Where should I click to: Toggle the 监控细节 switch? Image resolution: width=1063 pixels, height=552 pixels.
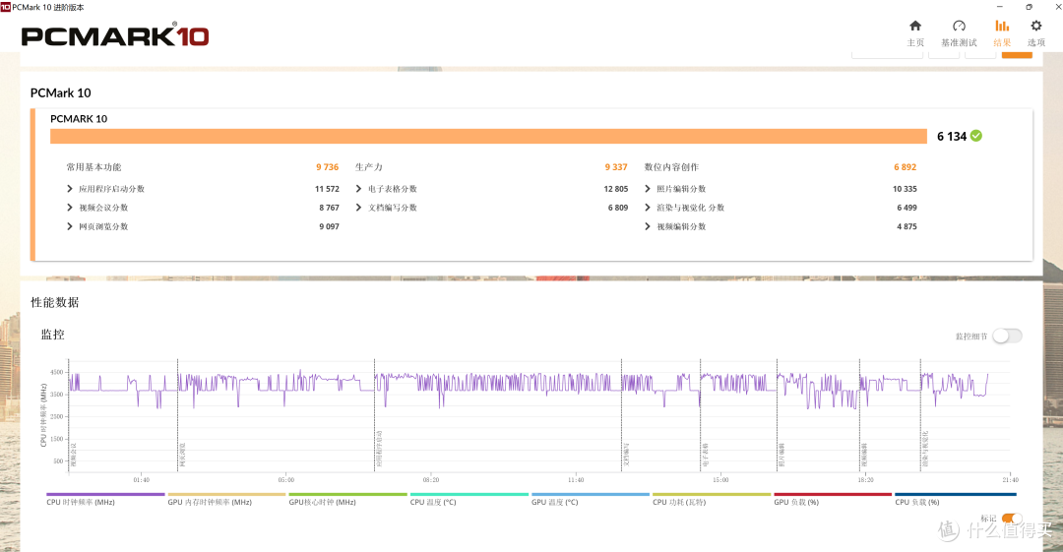tap(1008, 336)
